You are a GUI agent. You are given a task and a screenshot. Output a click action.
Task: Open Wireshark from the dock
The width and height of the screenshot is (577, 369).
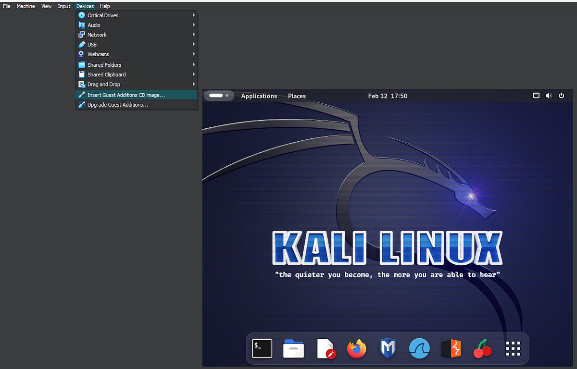[x=419, y=349]
